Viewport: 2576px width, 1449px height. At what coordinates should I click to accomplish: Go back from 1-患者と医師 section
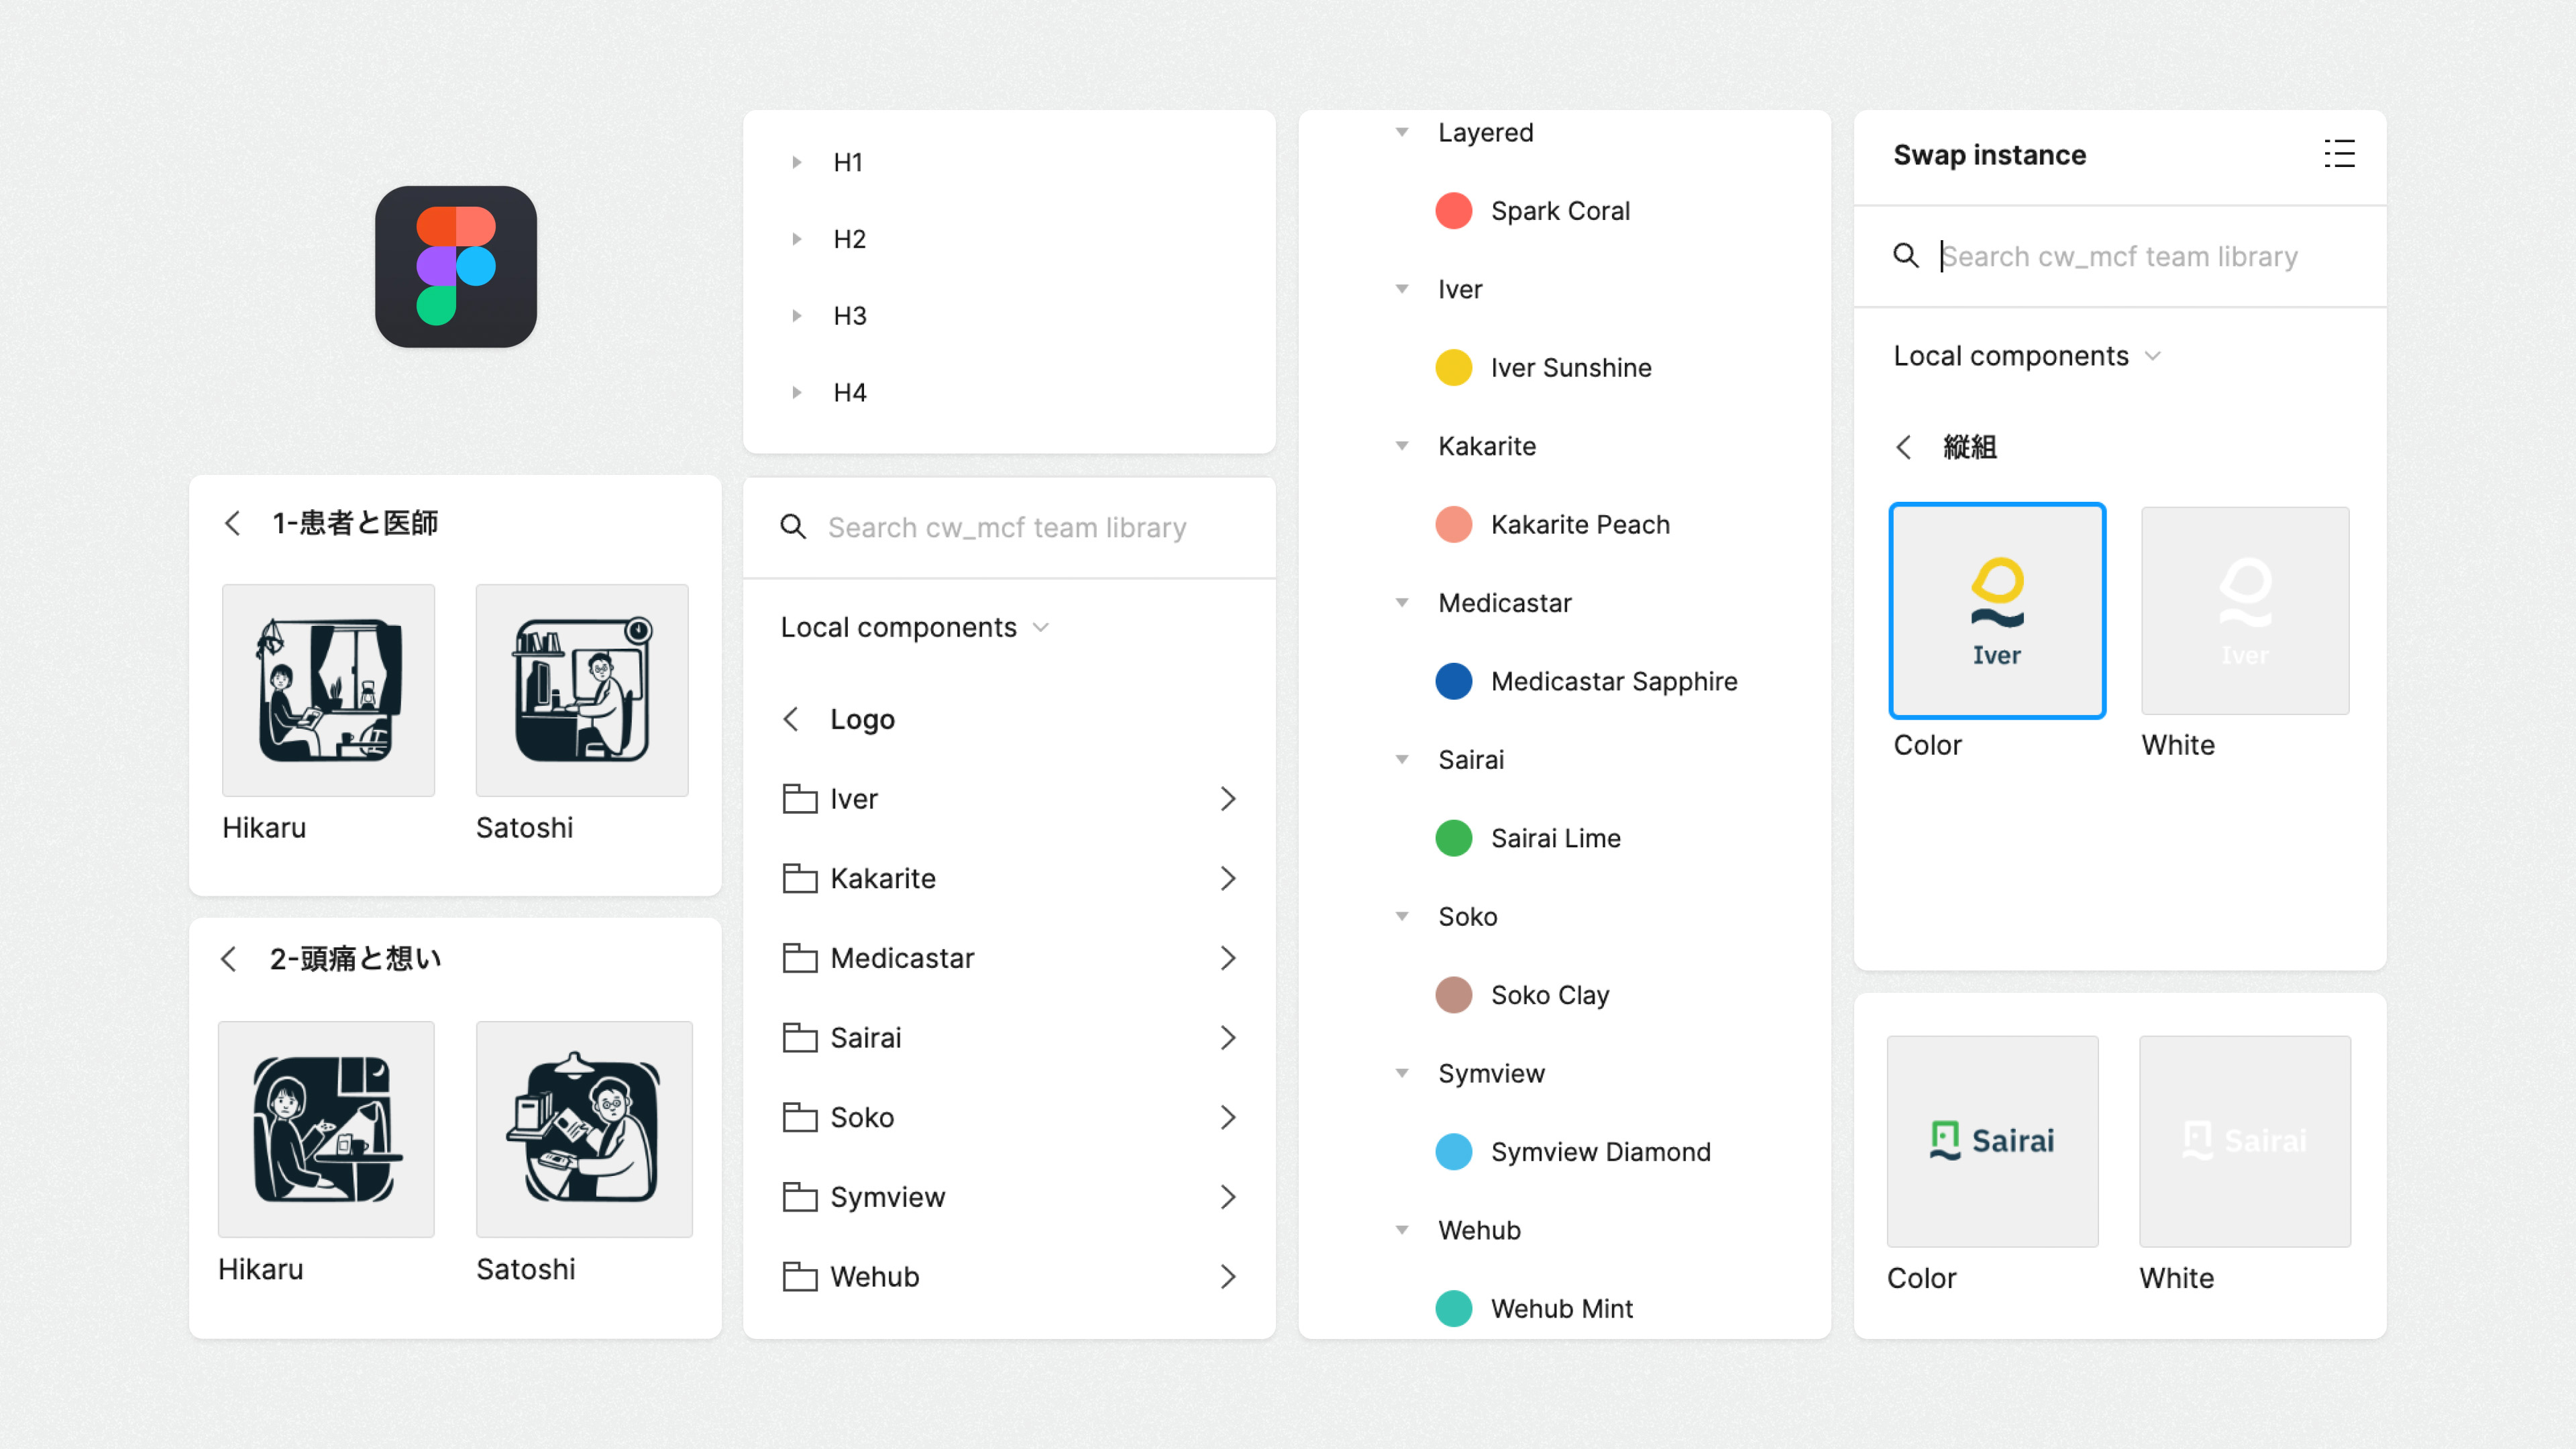[x=232, y=523]
